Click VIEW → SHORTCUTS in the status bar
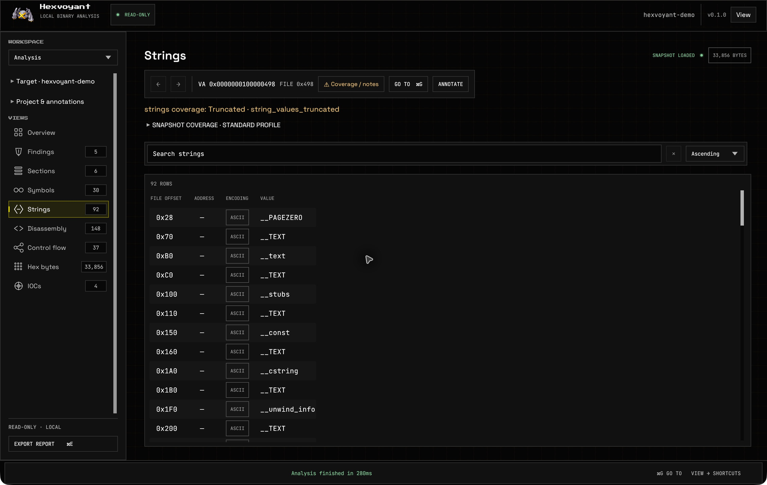 716,473
